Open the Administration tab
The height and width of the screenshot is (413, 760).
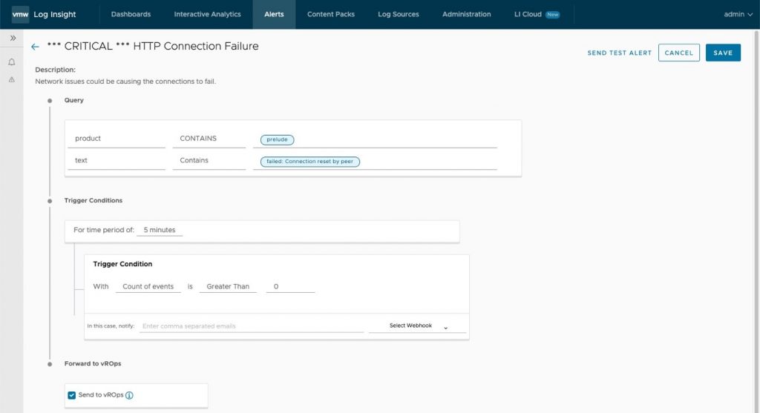[466, 15]
